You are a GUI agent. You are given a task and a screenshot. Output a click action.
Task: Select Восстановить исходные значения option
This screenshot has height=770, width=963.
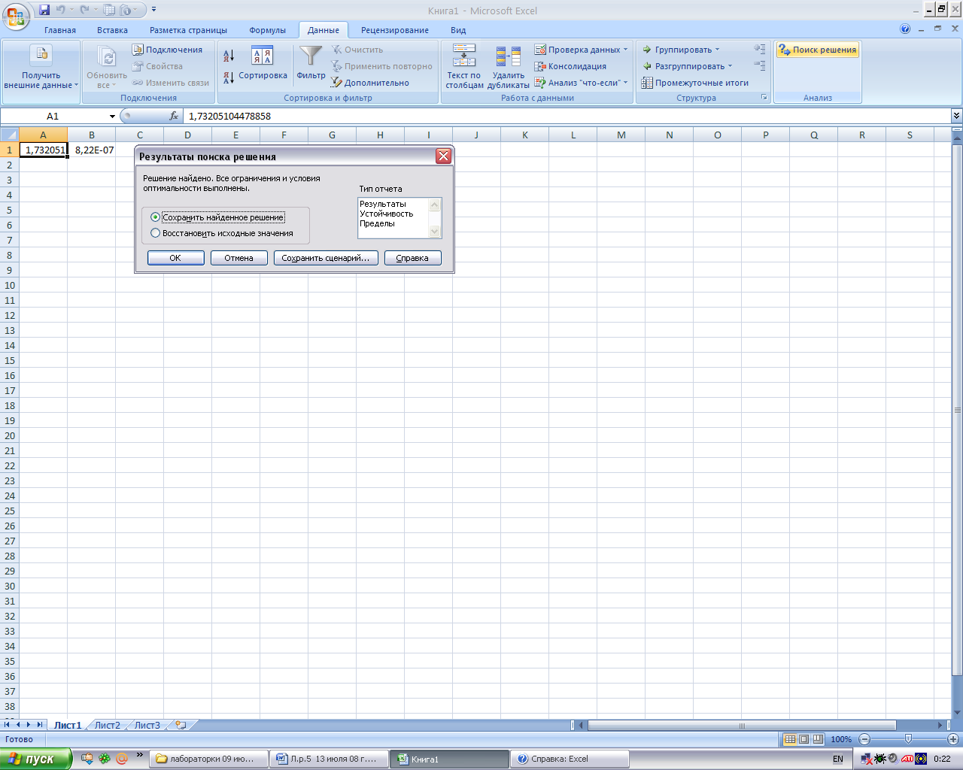pyautogui.click(x=222, y=233)
